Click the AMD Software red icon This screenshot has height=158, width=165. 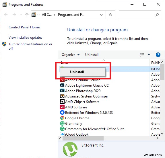click(x=62, y=107)
